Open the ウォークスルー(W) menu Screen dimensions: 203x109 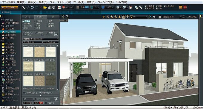(x=61, y=2)
